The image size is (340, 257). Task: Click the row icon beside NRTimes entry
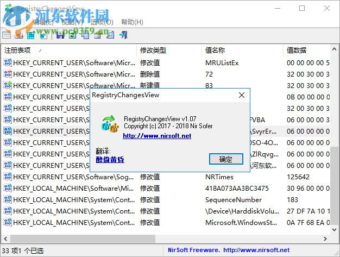point(8,177)
